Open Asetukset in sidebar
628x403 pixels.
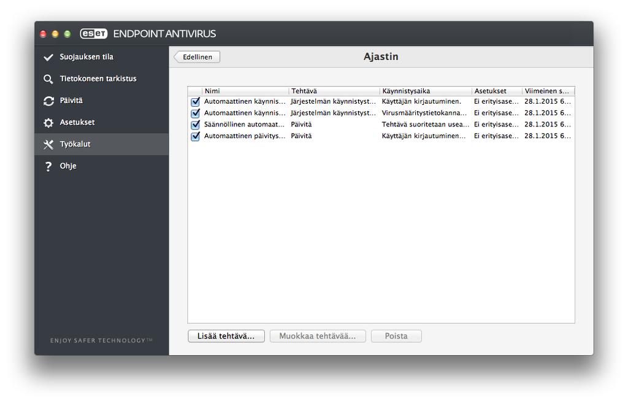click(102, 122)
